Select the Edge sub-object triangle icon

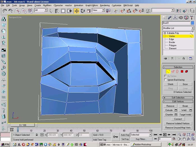pyautogui.click(x=173, y=71)
